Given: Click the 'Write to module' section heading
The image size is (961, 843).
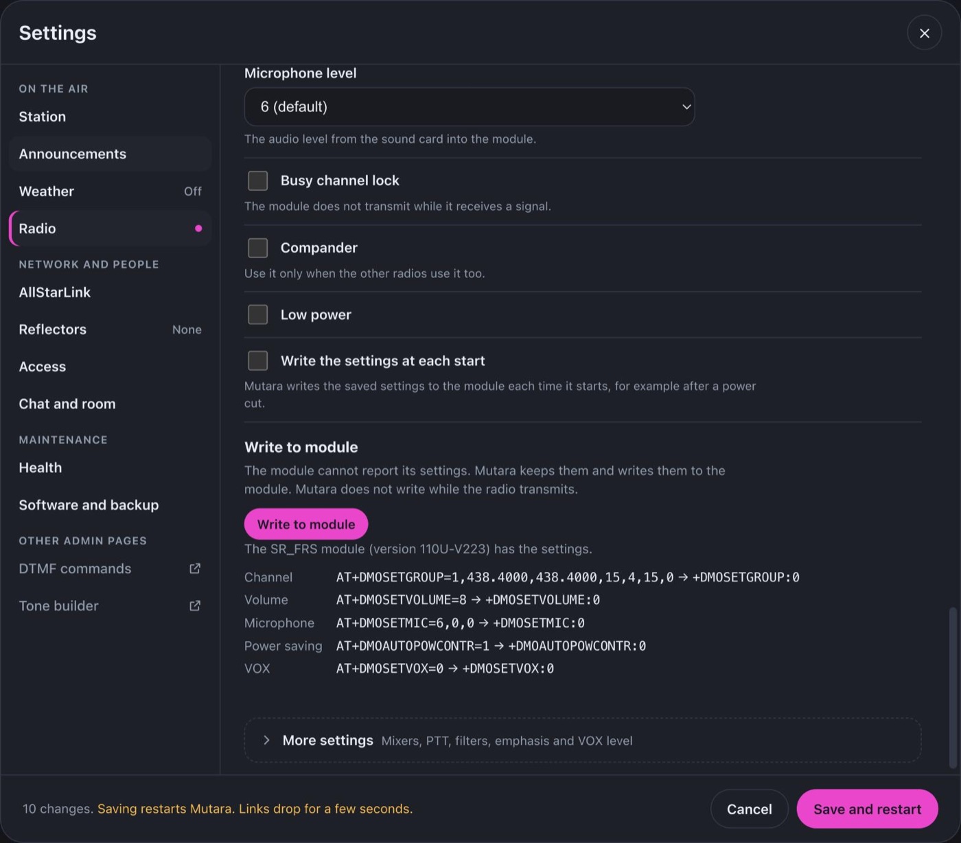Looking at the screenshot, I should click(x=301, y=447).
